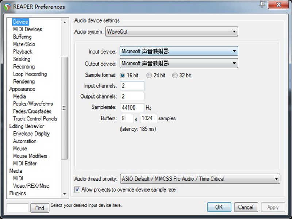
Task: Open the Audio thread priority dropdown
Action: point(200,179)
